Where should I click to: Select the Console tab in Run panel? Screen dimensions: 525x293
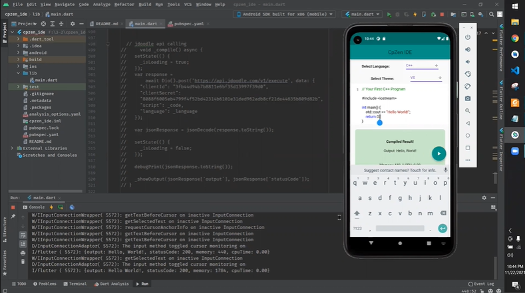(34, 207)
